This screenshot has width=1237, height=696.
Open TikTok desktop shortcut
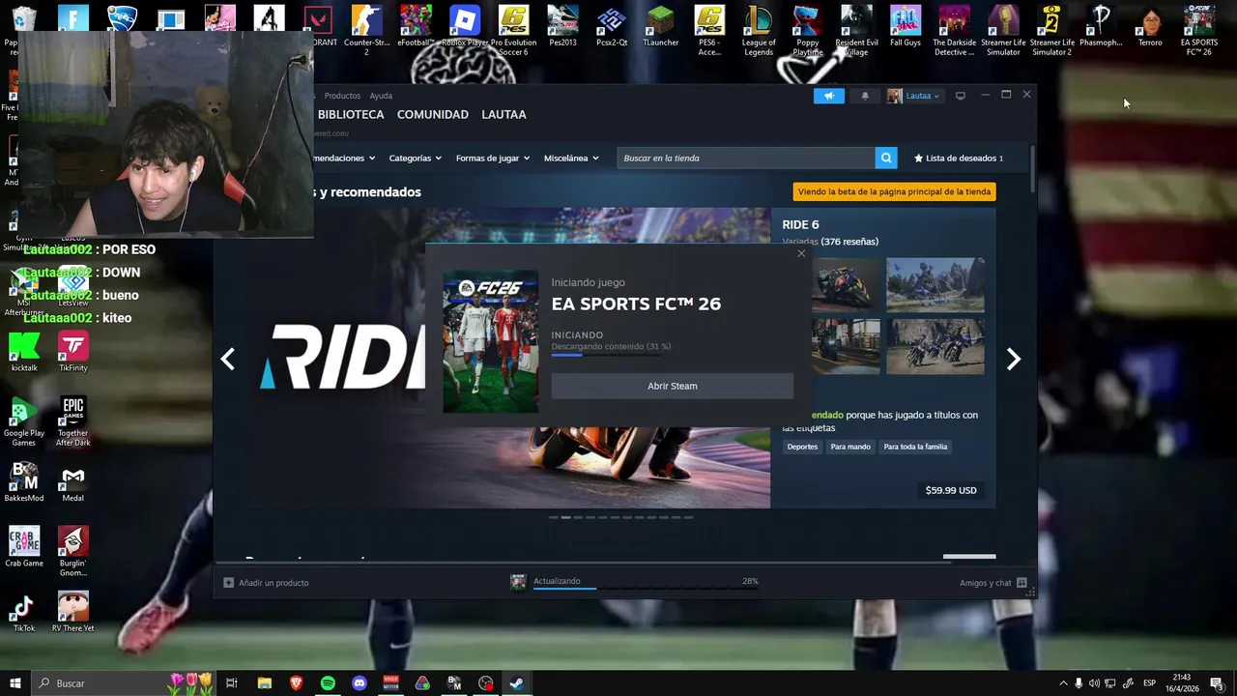tap(24, 613)
